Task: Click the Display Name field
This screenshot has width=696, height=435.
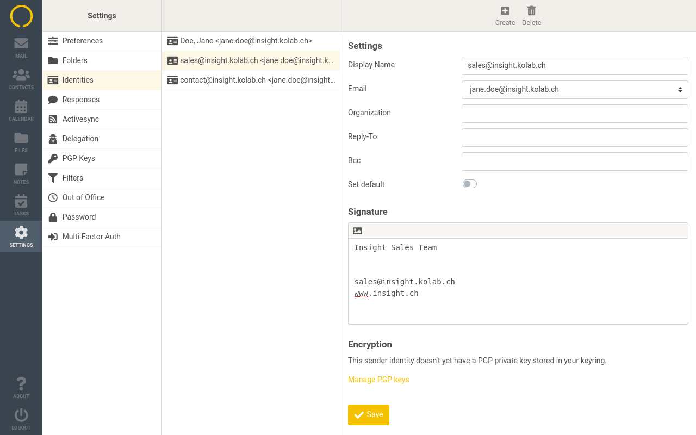Action: (x=575, y=66)
